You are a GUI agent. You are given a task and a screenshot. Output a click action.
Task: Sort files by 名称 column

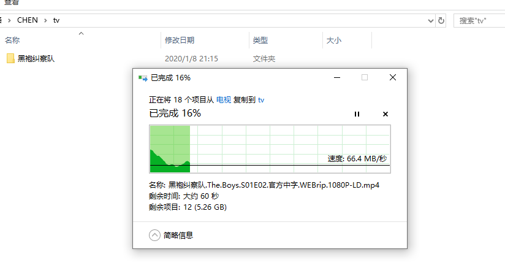[12, 40]
